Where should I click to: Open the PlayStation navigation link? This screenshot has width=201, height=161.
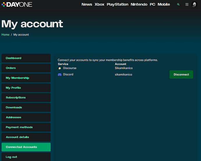coord(117,4)
